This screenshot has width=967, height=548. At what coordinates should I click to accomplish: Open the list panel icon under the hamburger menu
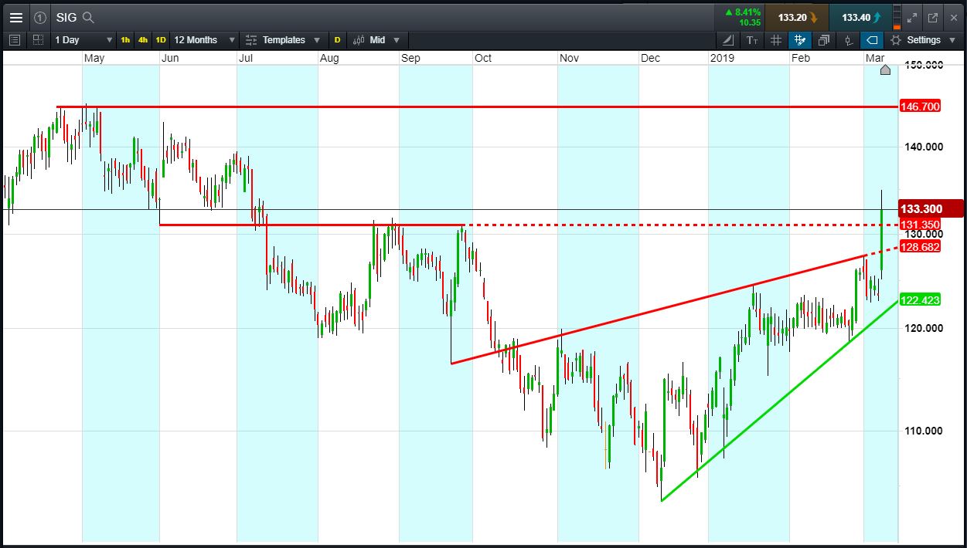tap(14, 40)
